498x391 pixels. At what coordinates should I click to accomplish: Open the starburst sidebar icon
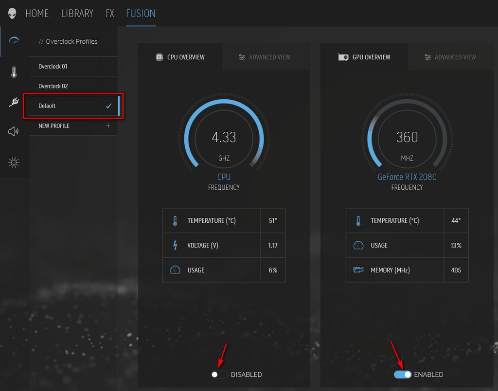tap(14, 162)
